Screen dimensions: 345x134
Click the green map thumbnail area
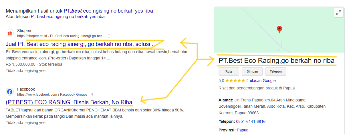pyautogui.click(x=279, y=29)
